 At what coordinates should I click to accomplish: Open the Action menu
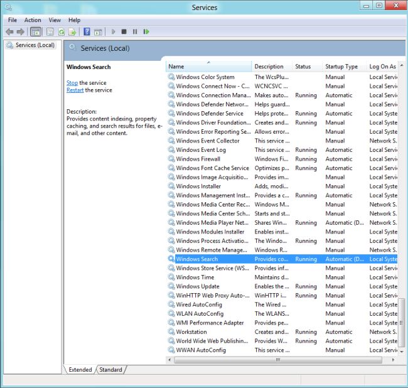point(33,20)
